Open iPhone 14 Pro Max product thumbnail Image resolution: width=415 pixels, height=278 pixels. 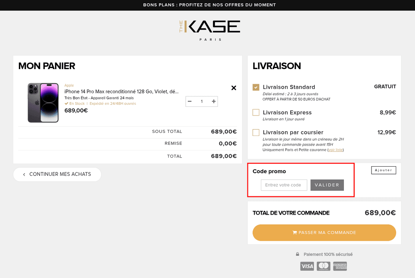(x=43, y=103)
